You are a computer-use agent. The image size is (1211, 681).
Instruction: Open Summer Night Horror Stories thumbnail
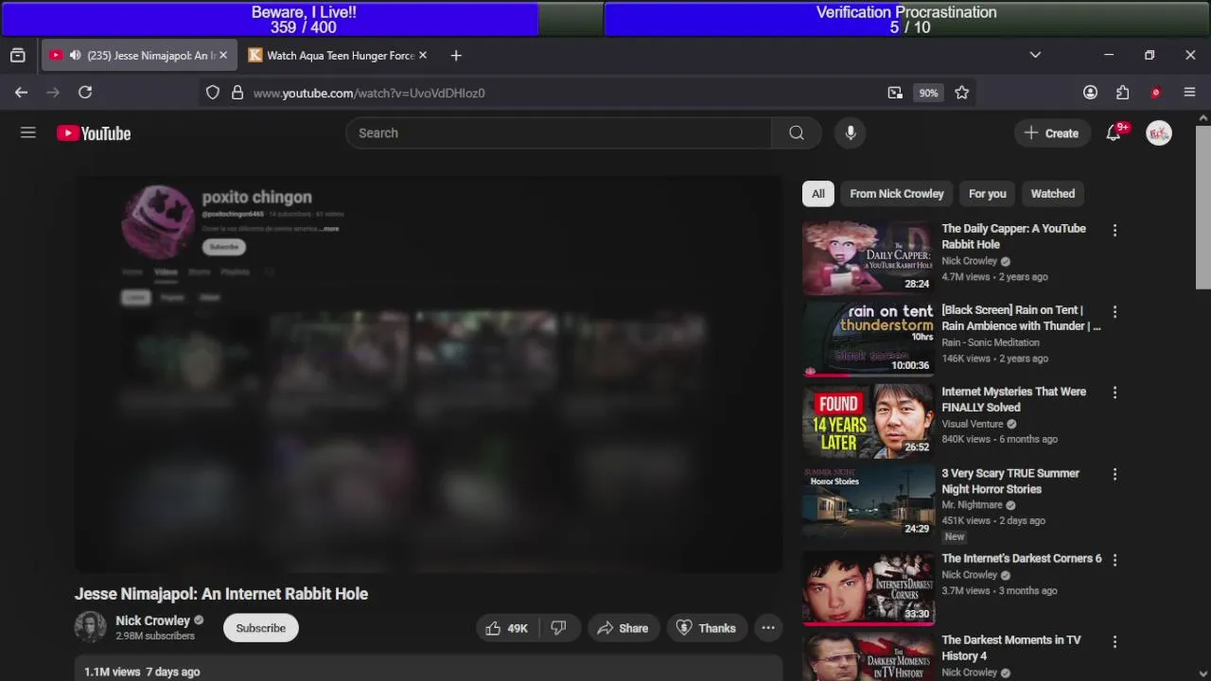(x=869, y=501)
